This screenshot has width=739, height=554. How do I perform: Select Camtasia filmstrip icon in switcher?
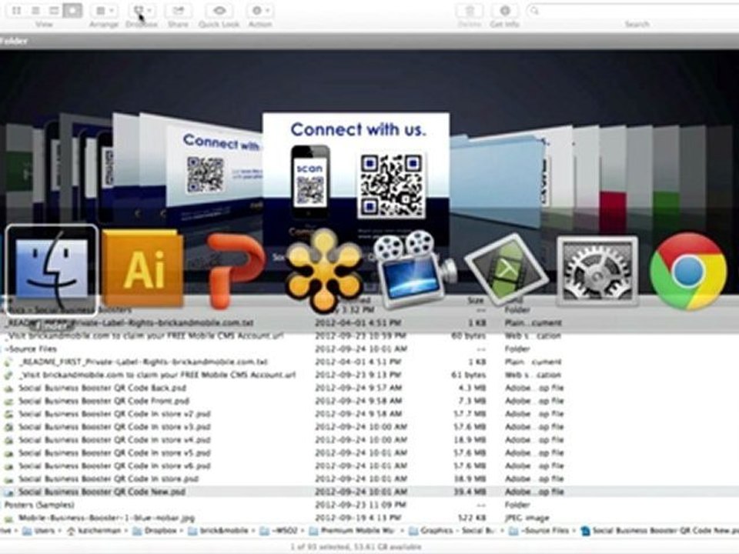pos(507,270)
